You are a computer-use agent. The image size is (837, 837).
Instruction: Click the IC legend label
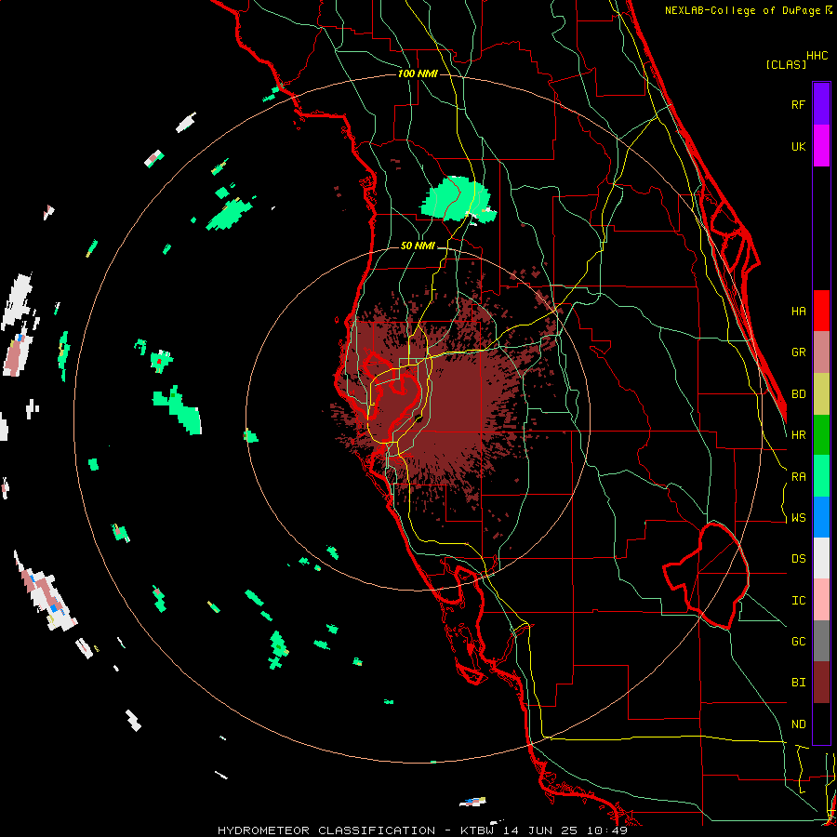point(798,601)
